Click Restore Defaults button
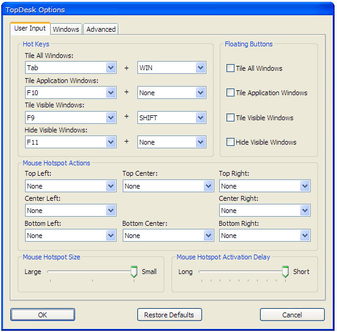The width and height of the screenshot is (337, 332). point(169,315)
